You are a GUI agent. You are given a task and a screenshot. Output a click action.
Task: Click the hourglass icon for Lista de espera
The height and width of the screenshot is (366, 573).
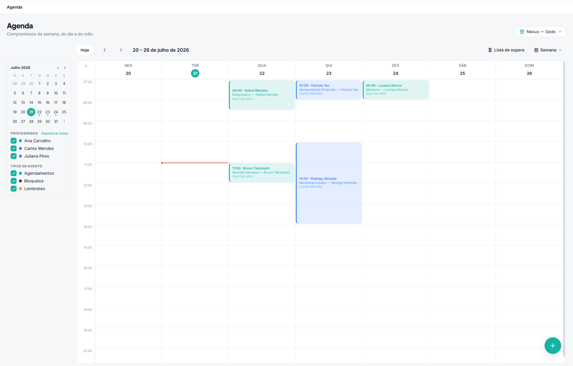pyautogui.click(x=490, y=50)
